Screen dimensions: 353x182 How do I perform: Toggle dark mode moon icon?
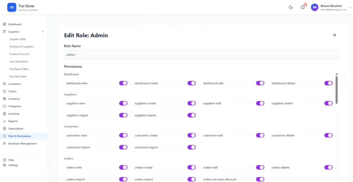(x=291, y=7)
